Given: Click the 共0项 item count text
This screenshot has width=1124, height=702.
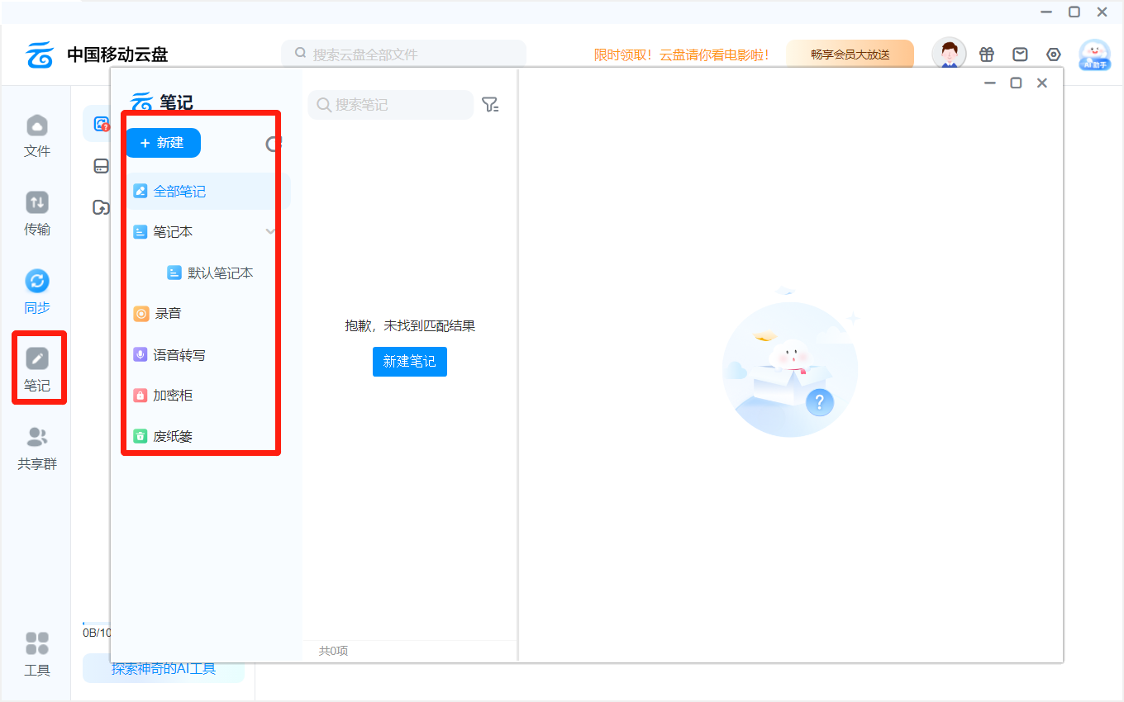Looking at the screenshot, I should (333, 651).
